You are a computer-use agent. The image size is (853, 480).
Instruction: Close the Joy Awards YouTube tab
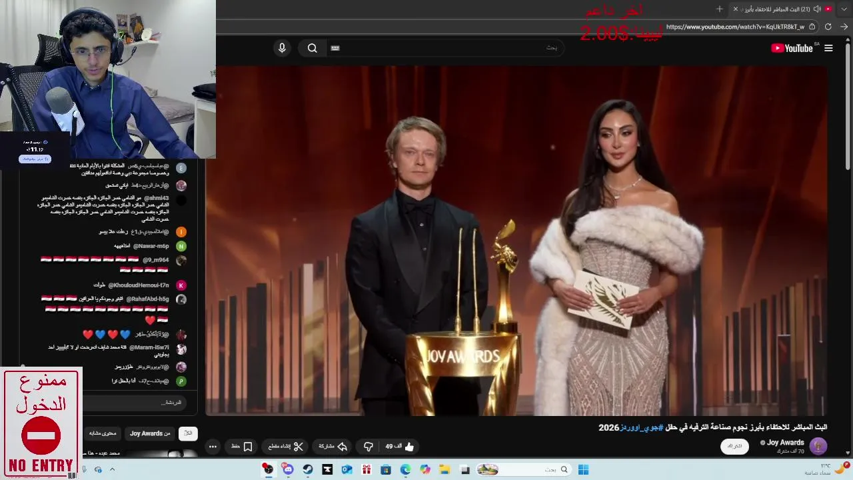736,9
